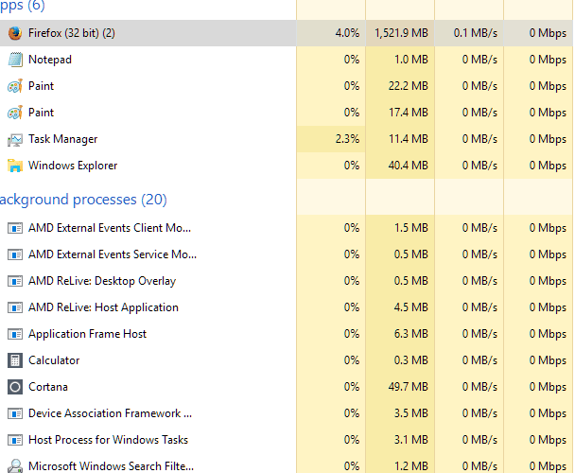Click Cortana memory value 49.7 MB

pyautogui.click(x=409, y=387)
